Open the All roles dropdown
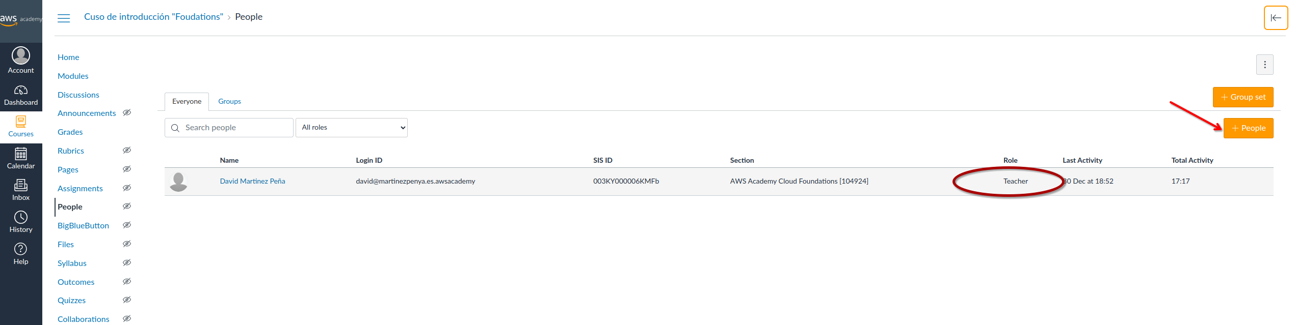Viewport: 1296px width, 325px height. coord(352,128)
